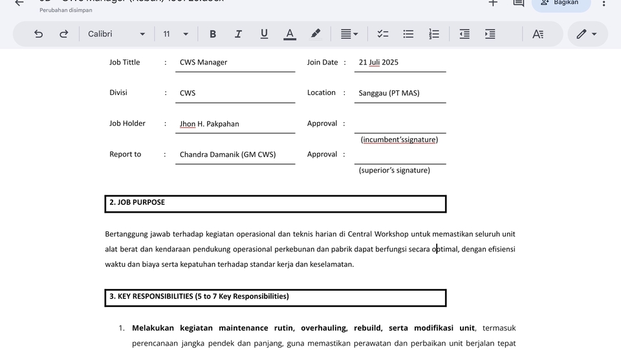Toggle Underline formatting
The width and height of the screenshot is (621, 349).
point(264,34)
